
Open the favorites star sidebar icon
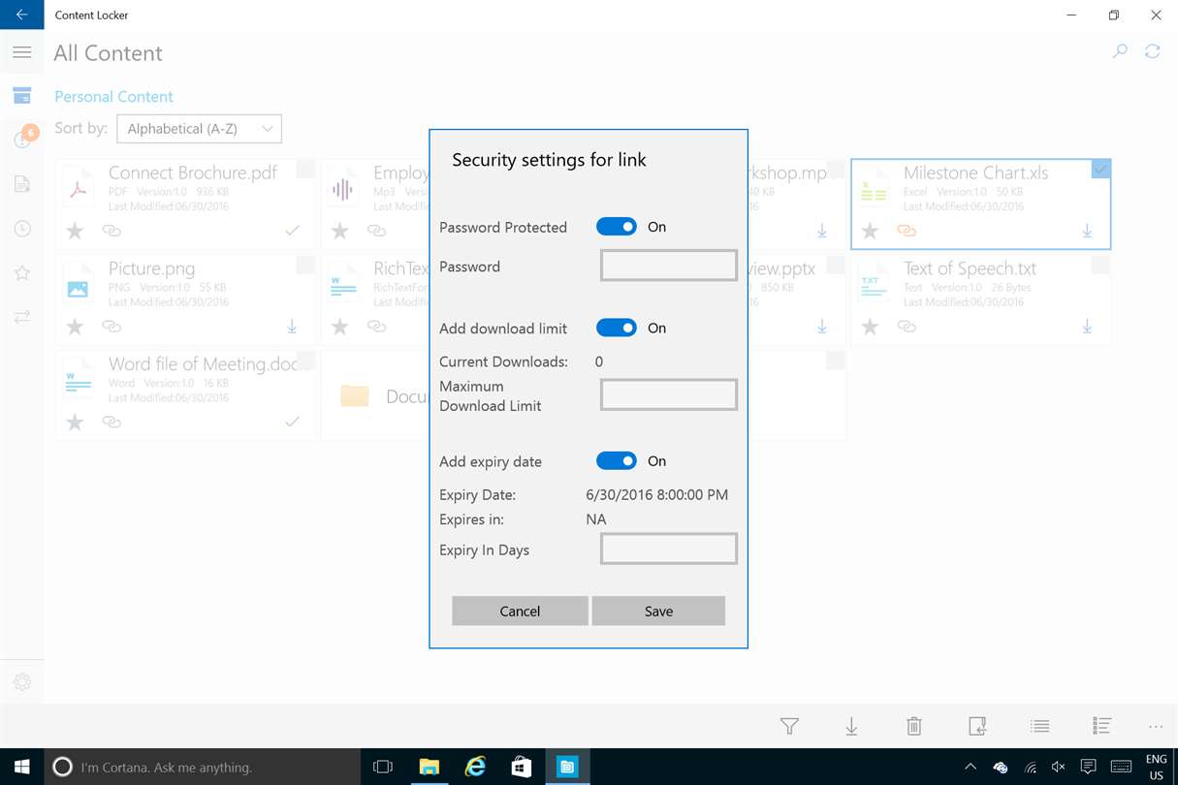(21, 273)
